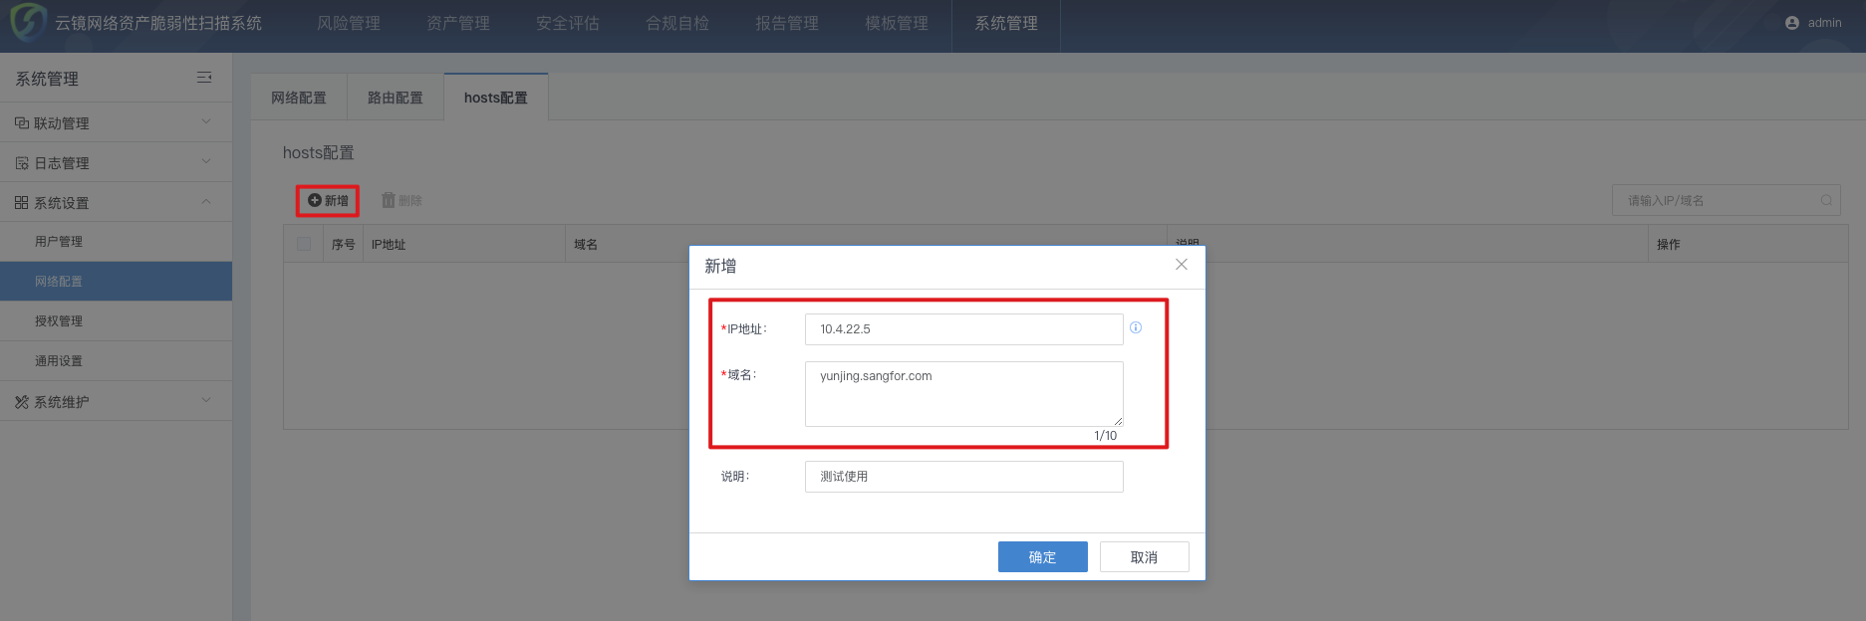Expand the 系统维护 menu chevron
The width and height of the screenshot is (1866, 621).
coord(206,401)
